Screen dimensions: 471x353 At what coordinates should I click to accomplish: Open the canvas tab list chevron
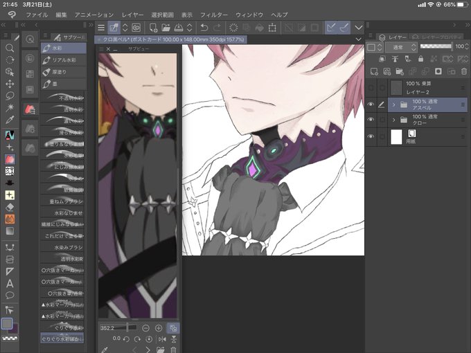[358, 39]
